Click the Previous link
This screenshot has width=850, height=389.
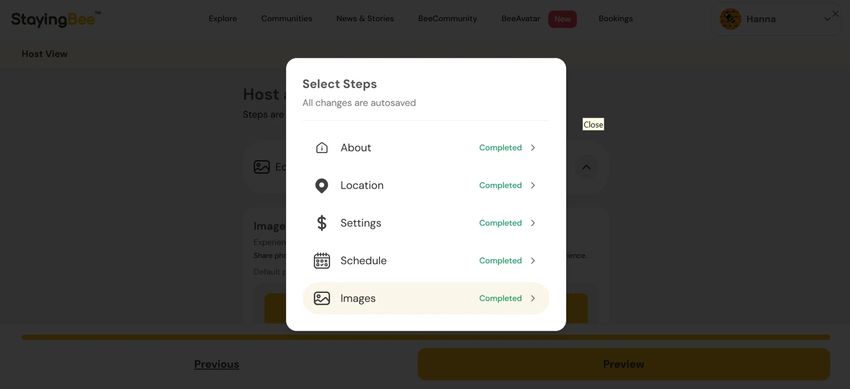coord(217,364)
